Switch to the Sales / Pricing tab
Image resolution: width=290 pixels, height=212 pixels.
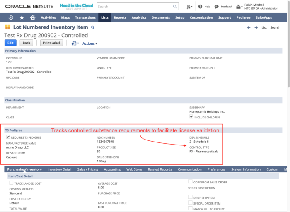[x=88, y=169]
